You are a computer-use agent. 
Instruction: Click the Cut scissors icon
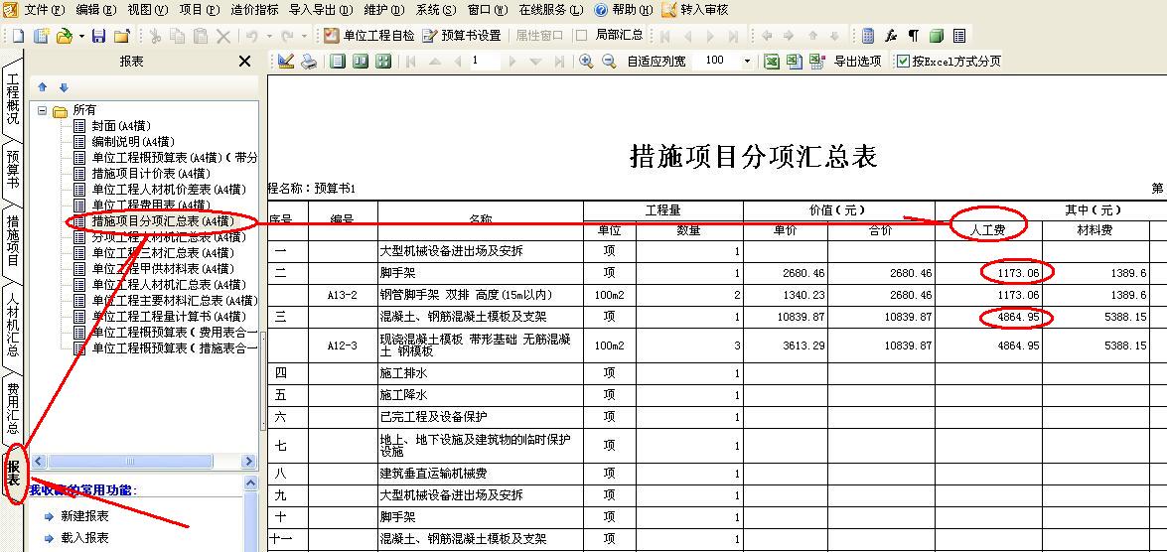[155, 36]
